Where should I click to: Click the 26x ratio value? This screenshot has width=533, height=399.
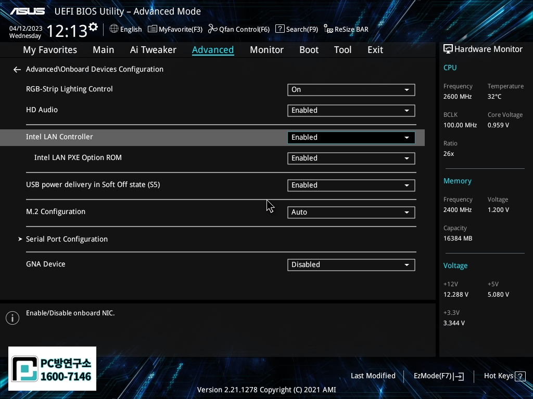pyautogui.click(x=448, y=154)
